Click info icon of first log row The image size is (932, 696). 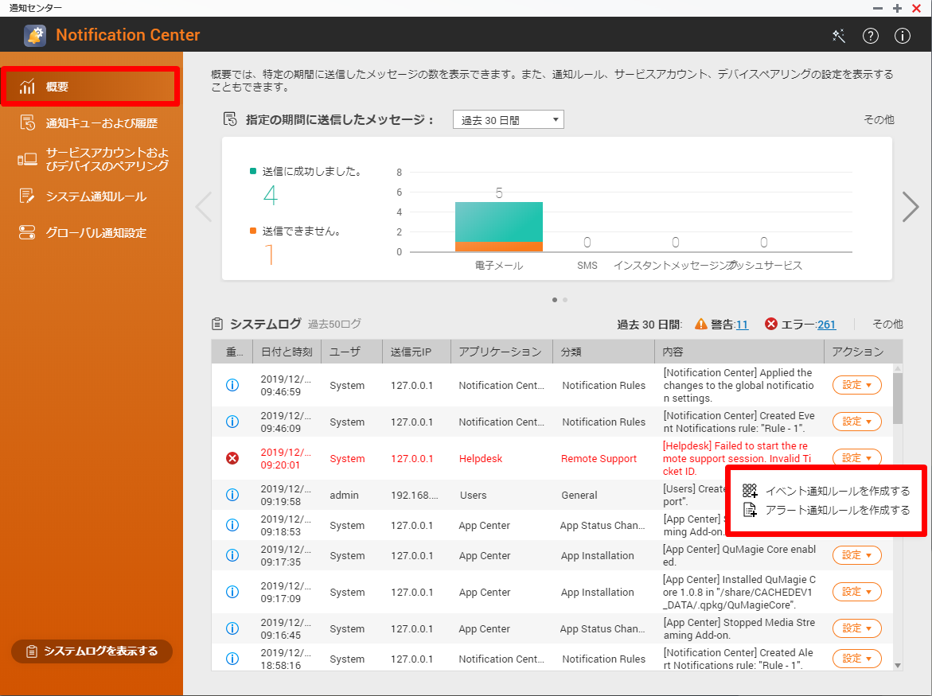232,385
